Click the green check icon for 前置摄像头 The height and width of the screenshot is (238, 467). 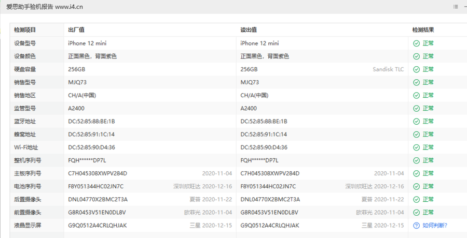coord(416,213)
